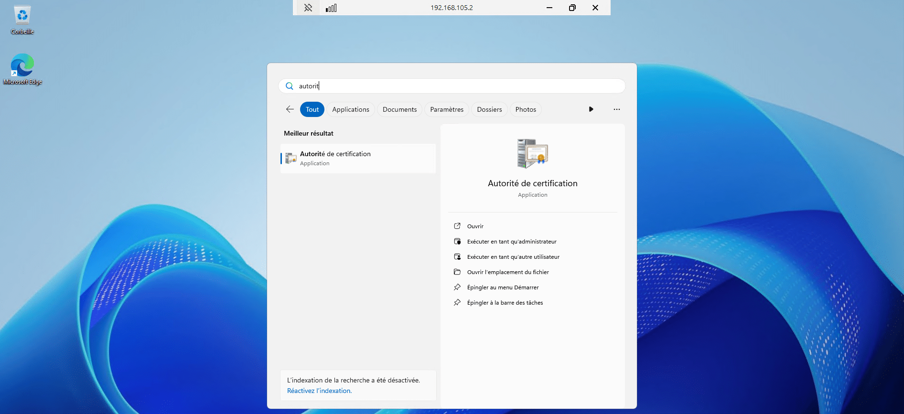Choose Exécuter en tant qu'administrateur
Viewport: 904px width, 414px height.
511,242
